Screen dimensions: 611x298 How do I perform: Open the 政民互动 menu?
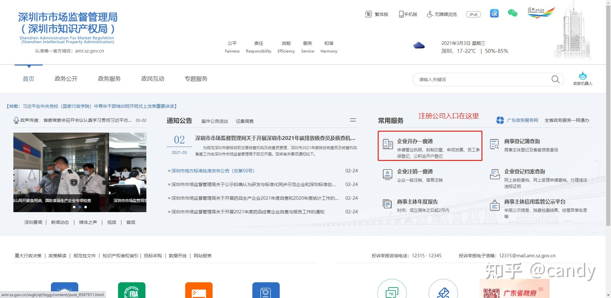tap(153, 79)
